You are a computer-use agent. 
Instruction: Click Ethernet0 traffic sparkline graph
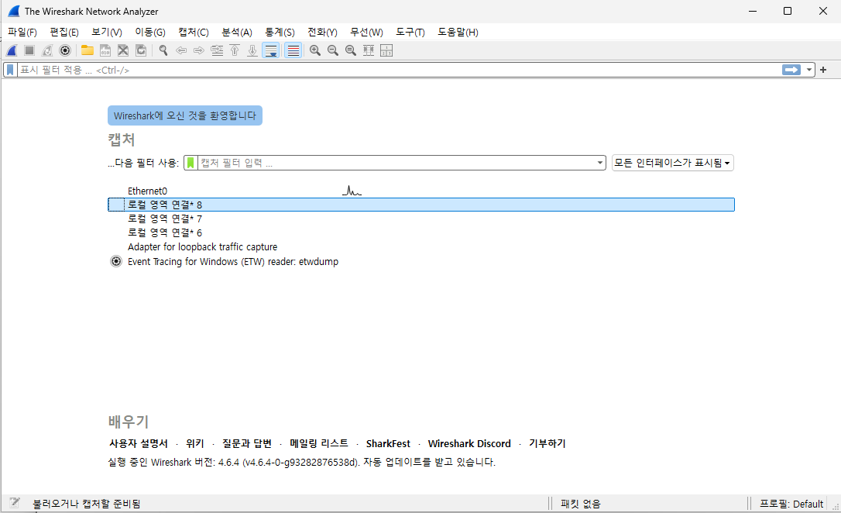(x=352, y=191)
